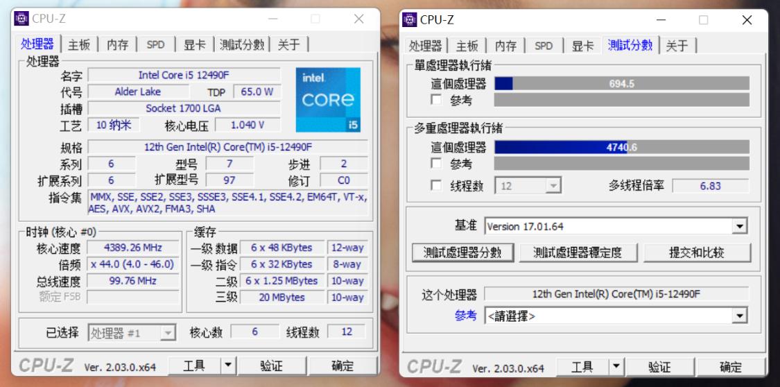Click the TDP value 65.0 W
Image resolution: width=780 pixels, height=387 pixels.
click(x=257, y=92)
